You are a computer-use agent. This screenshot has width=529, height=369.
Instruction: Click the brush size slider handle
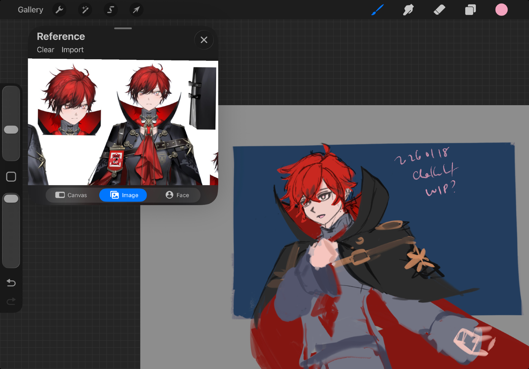11,130
